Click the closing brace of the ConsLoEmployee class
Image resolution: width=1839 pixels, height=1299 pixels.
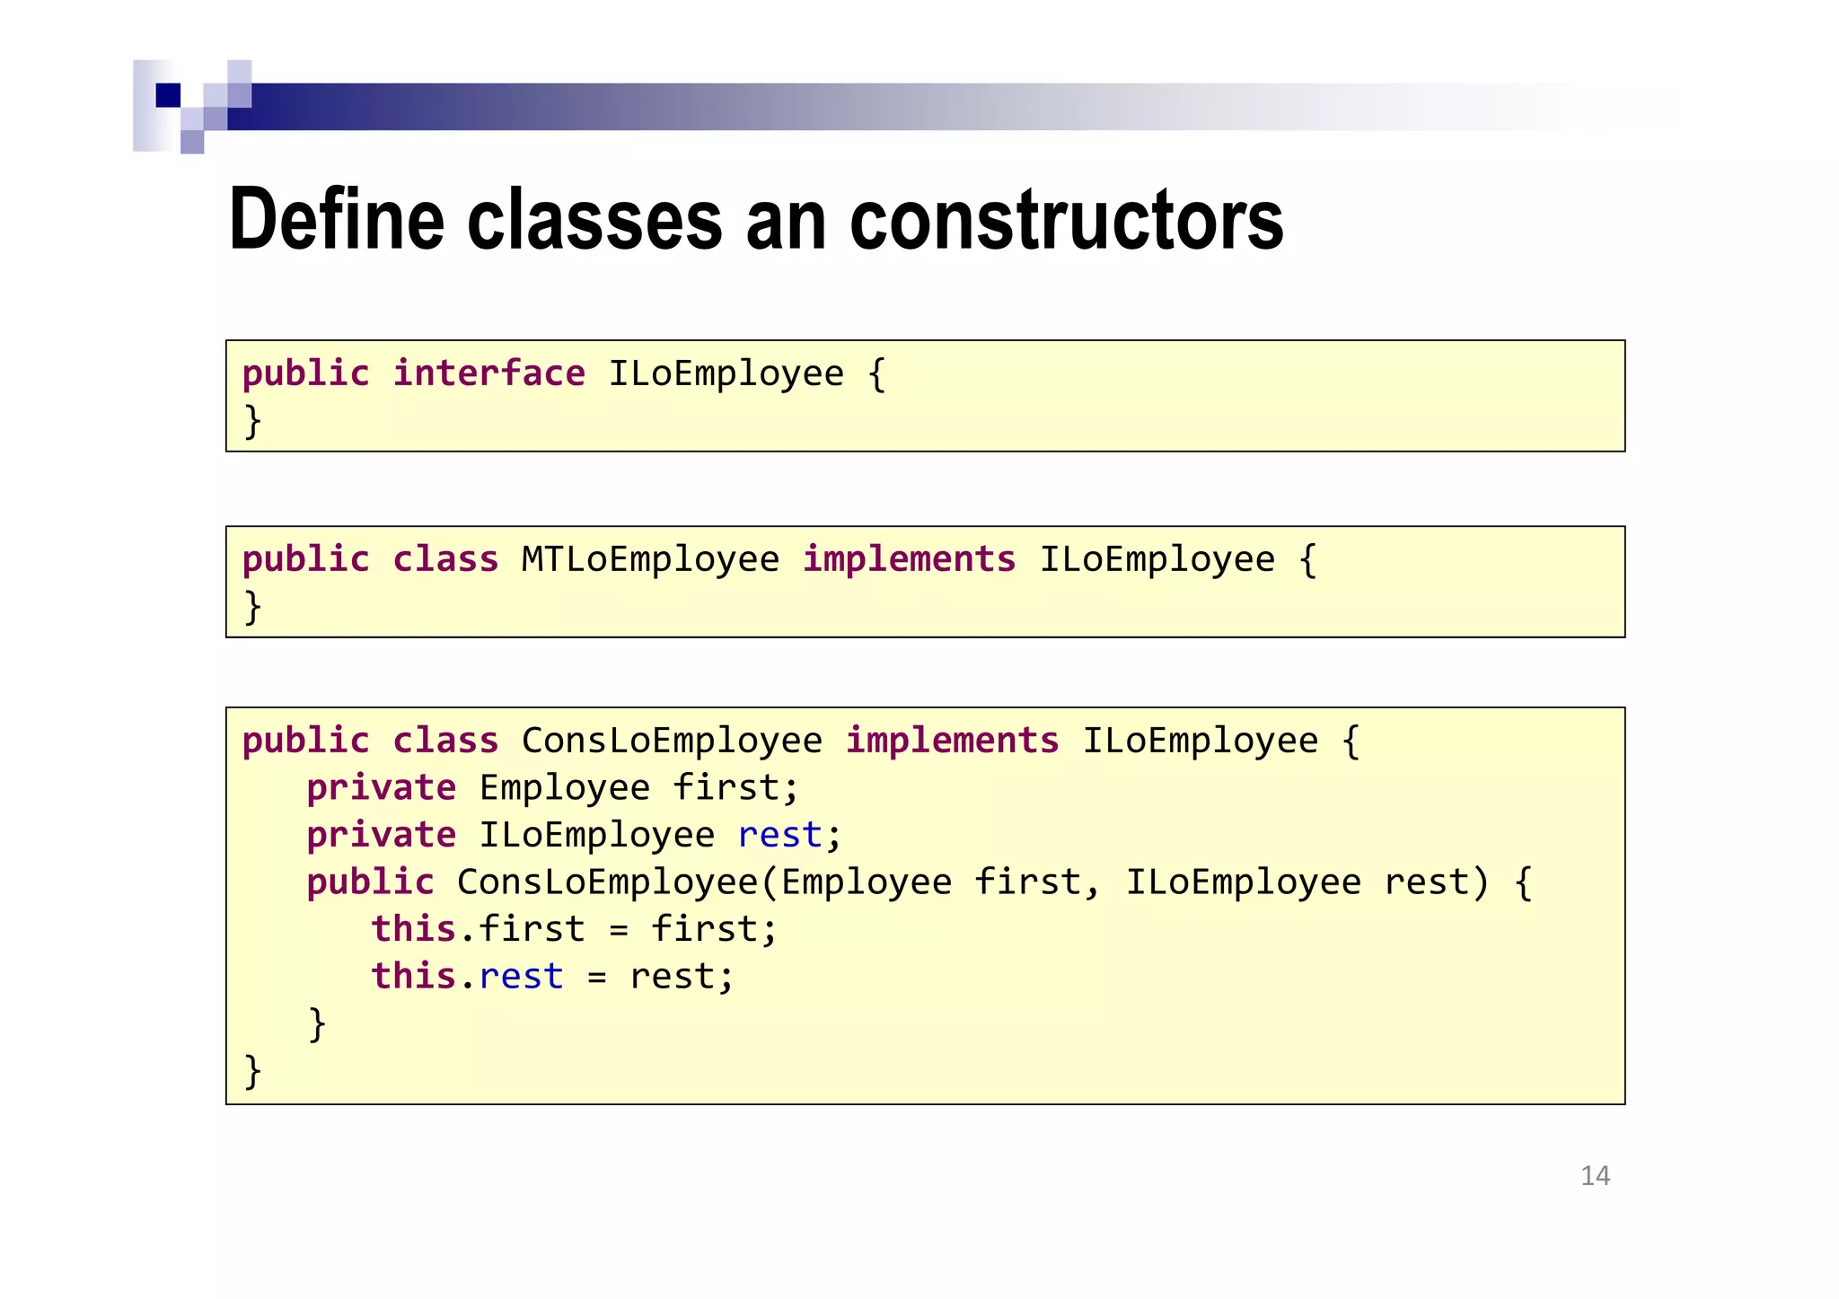[x=252, y=1071]
